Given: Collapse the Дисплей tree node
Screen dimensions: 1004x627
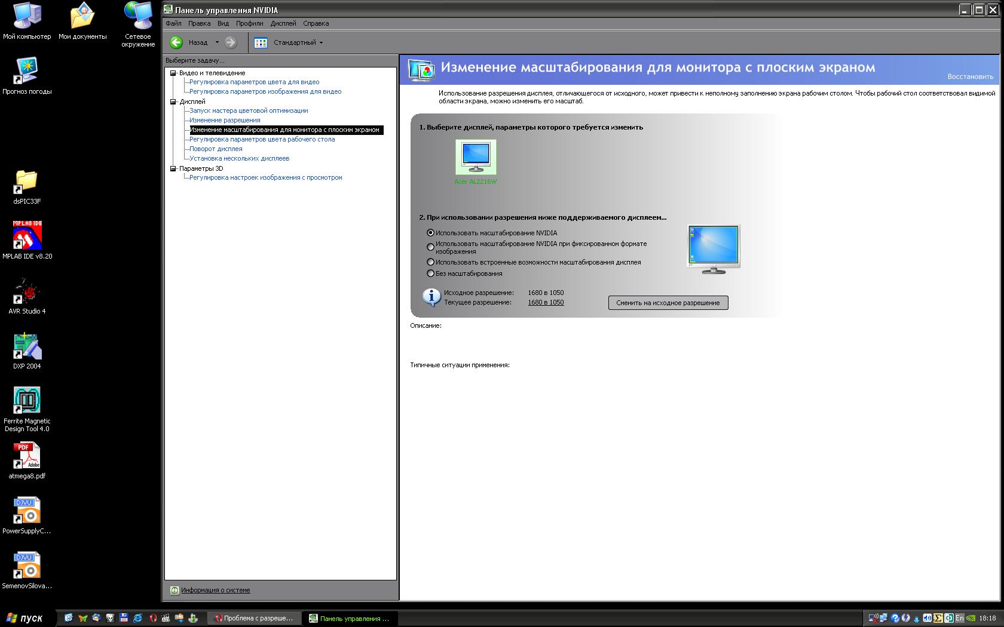Looking at the screenshot, I should (x=173, y=102).
